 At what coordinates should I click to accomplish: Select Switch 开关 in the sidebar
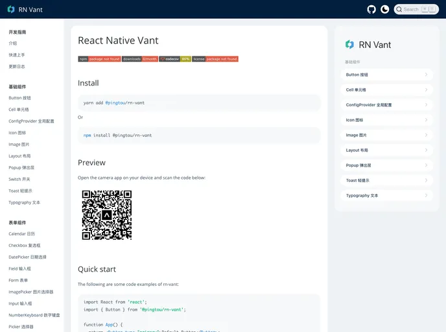click(x=19, y=179)
